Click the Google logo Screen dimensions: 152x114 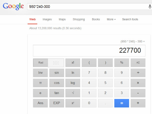13,6
